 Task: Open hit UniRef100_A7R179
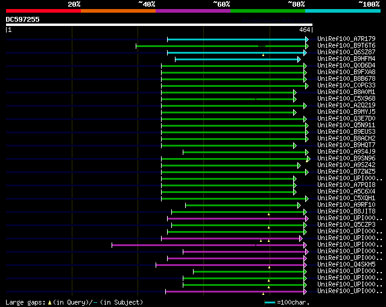[x=346, y=39]
